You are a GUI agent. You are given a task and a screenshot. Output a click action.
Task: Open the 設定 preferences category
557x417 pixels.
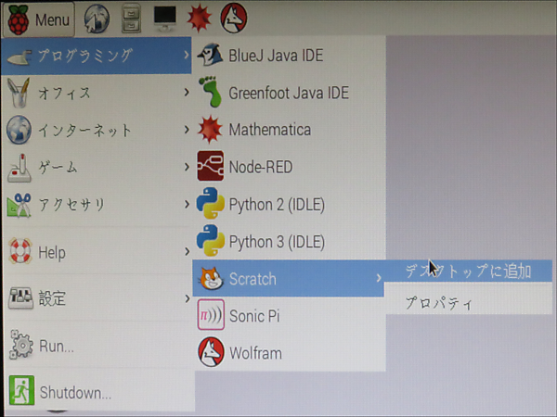point(97,298)
